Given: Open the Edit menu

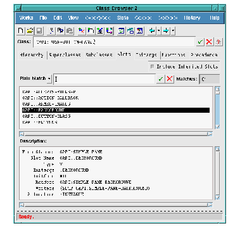Looking at the screenshot, I should coord(58,18).
